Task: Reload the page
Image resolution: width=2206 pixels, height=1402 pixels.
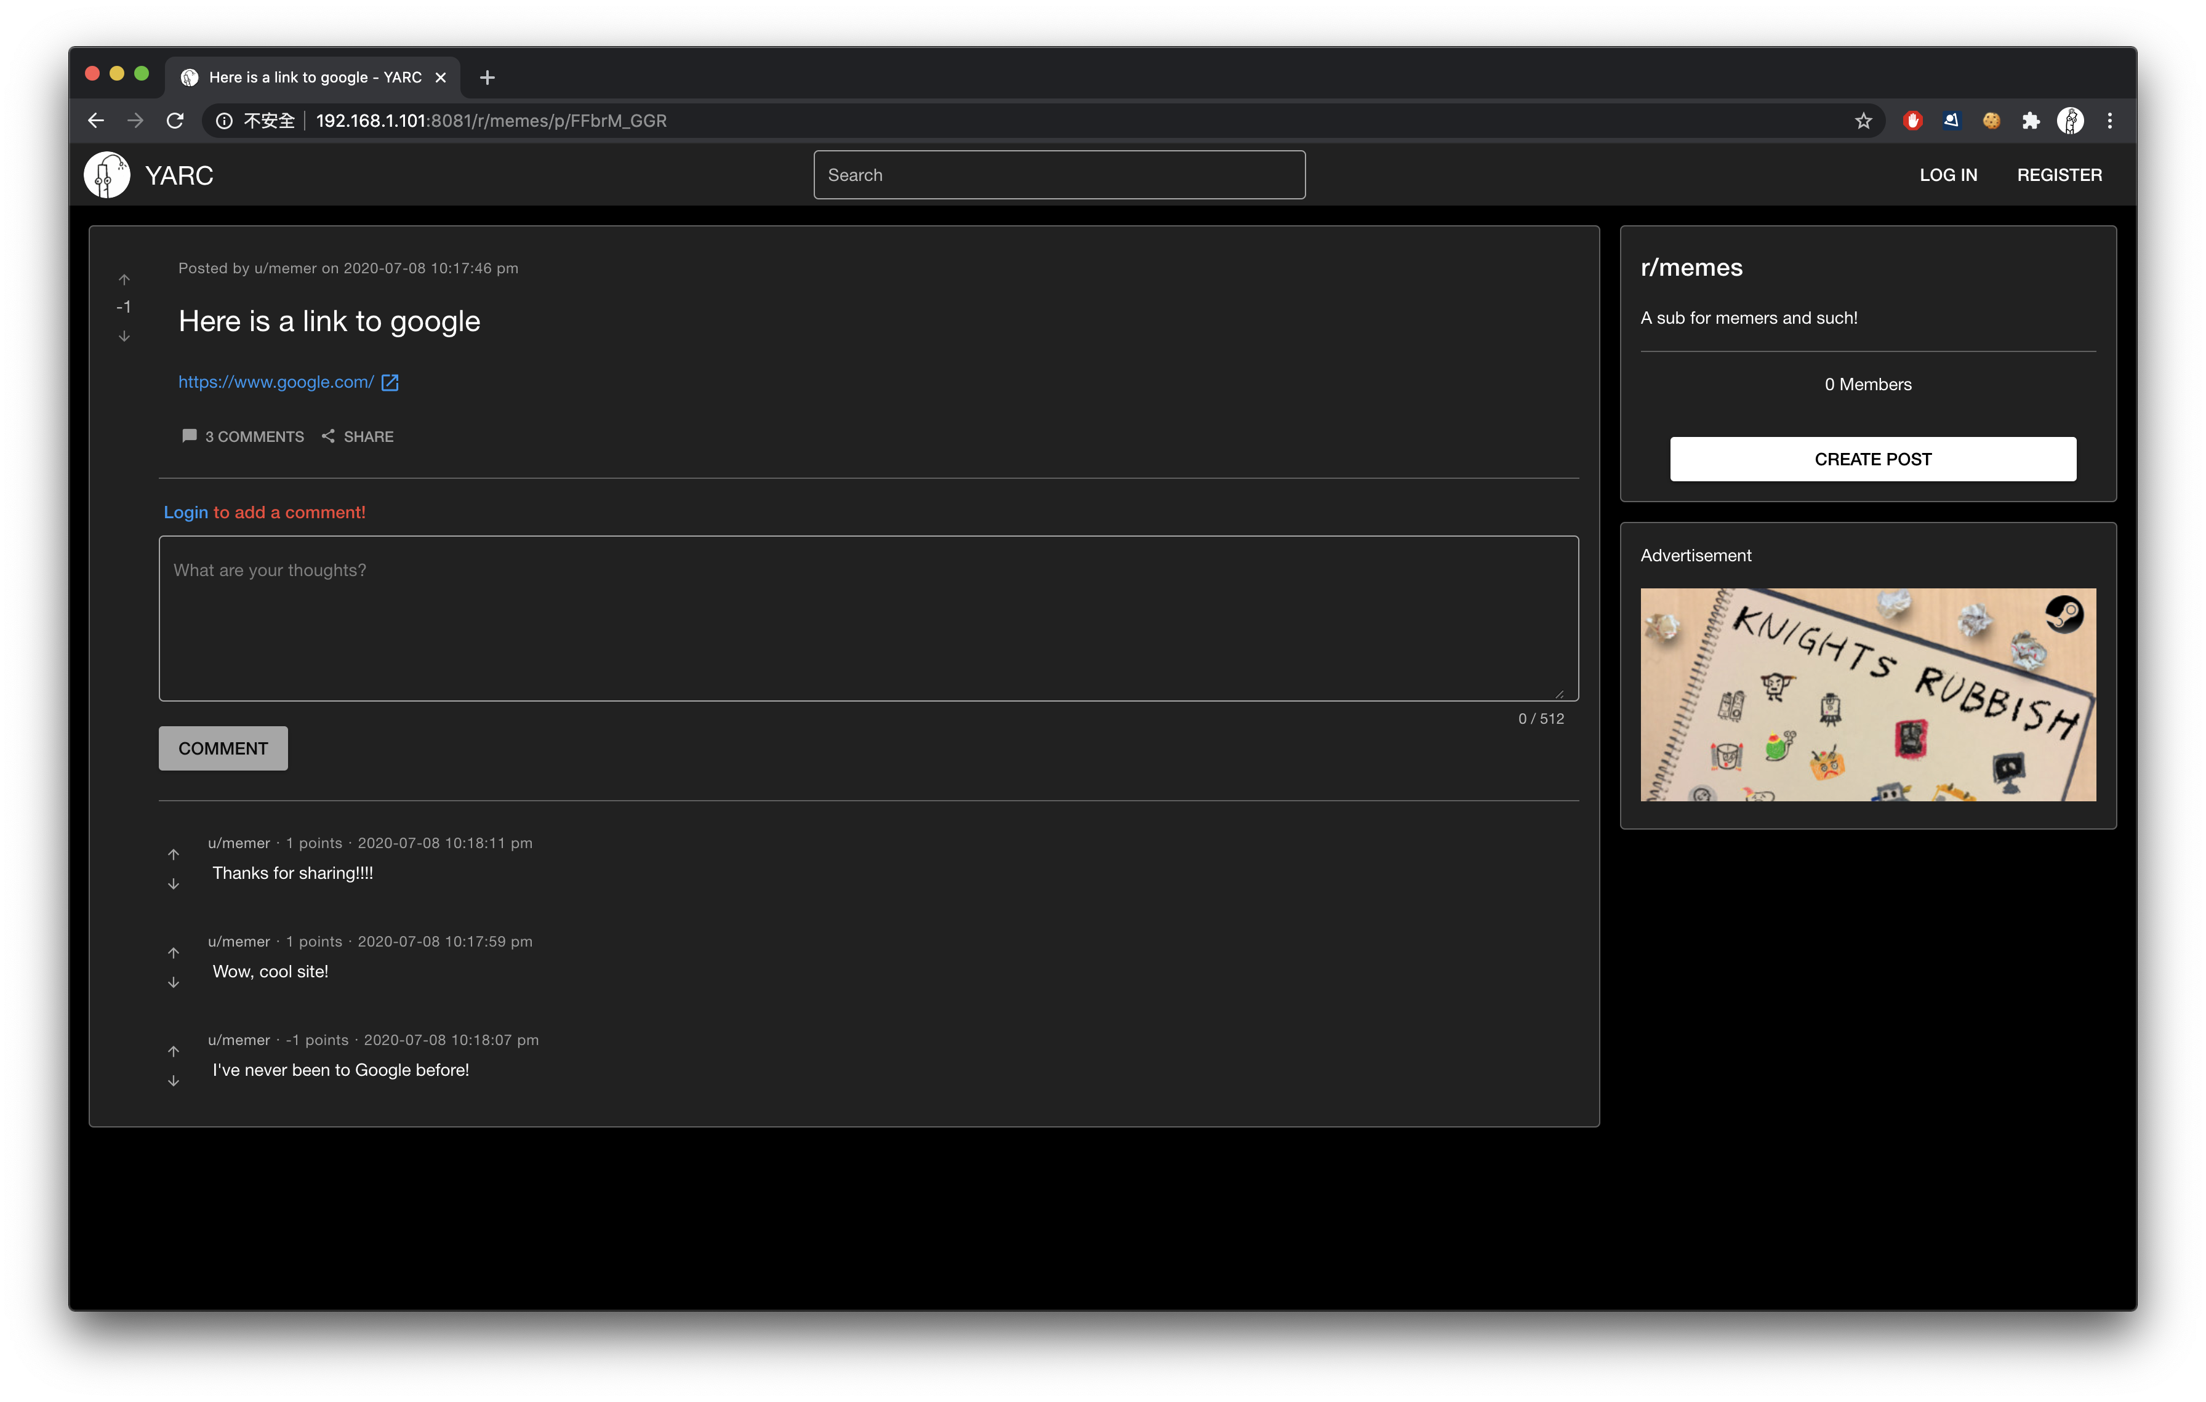Action: coord(175,121)
